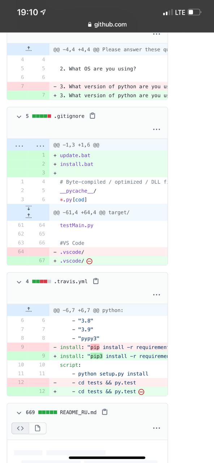
Task: Tap the iOS home indicator bar
Action: (x=107, y=458)
